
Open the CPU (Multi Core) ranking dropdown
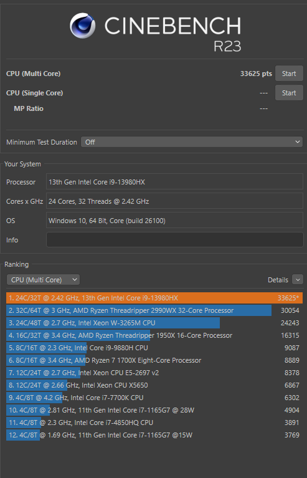click(x=43, y=280)
